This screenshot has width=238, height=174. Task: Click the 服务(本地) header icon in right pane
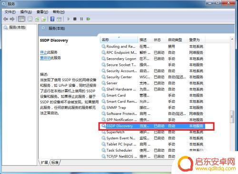[44, 29]
